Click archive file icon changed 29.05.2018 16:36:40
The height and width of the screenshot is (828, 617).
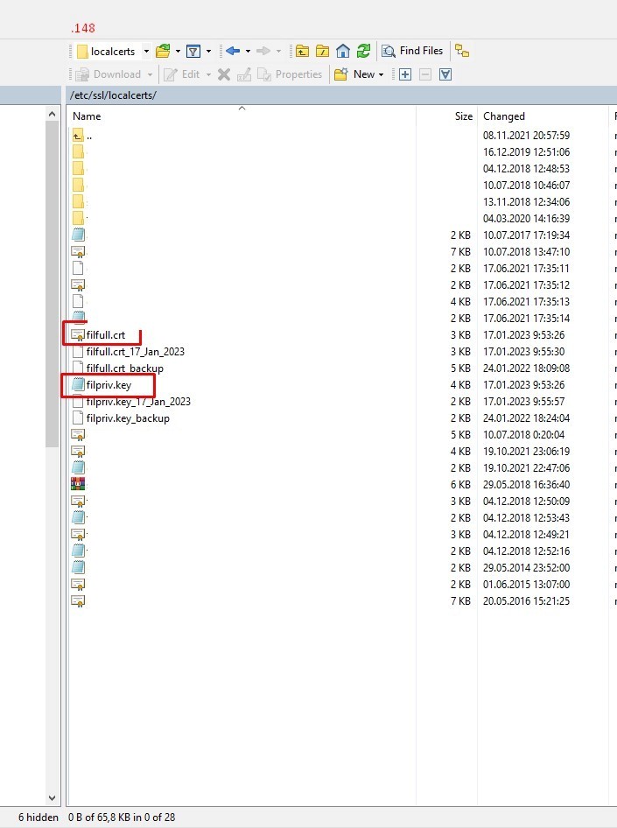(x=78, y=484)
